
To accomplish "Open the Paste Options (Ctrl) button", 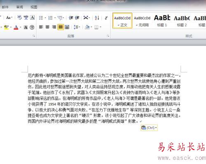I will pos(149,128).
